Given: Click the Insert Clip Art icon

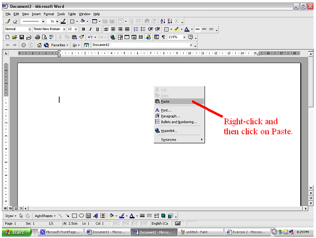Looking at the screenshot, I should point(103,216).
